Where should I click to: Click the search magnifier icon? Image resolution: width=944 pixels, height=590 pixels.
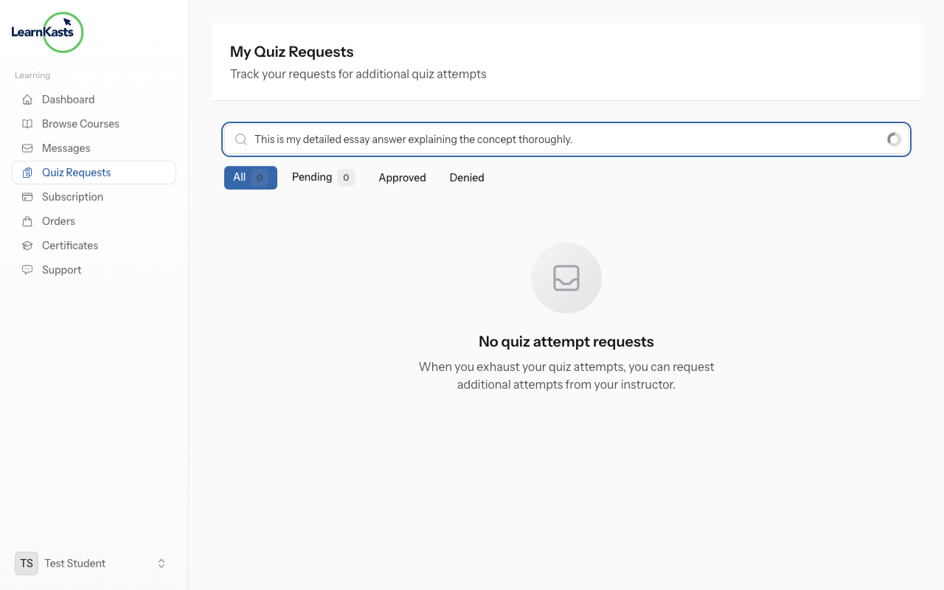coord(240,139)
